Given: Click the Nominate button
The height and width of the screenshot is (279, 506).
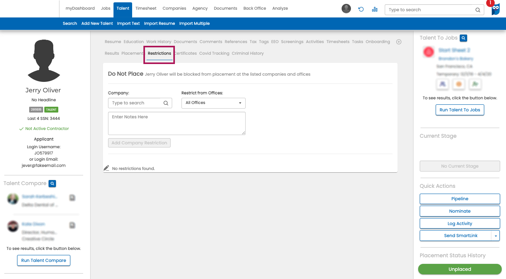Looking at the screenshot, I should click(x=460, y=211).
